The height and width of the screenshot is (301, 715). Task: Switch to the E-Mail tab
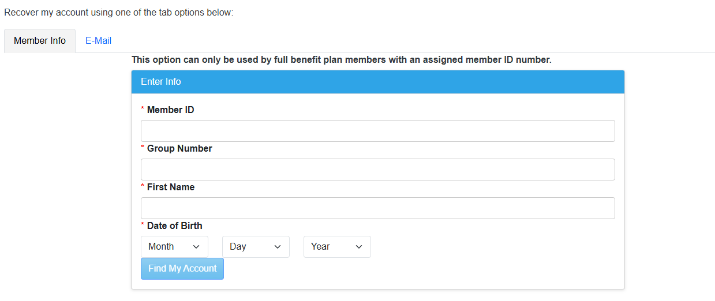[x=98, y=41]
